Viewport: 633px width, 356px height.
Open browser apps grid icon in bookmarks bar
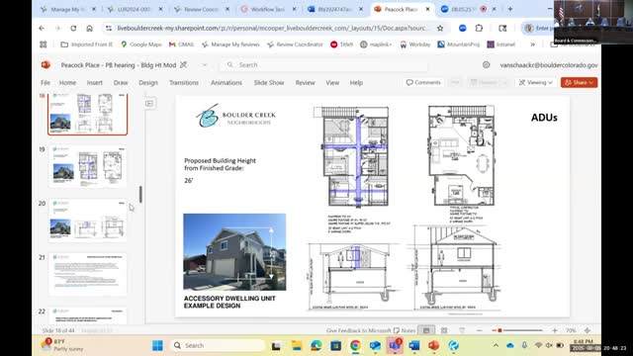[44, 44]
